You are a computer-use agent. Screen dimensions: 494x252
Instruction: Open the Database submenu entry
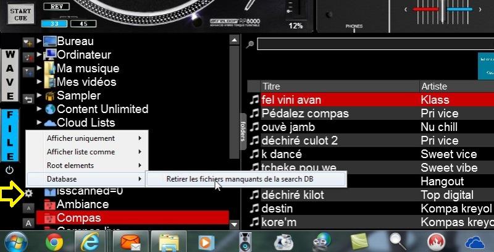click(86, 179)
